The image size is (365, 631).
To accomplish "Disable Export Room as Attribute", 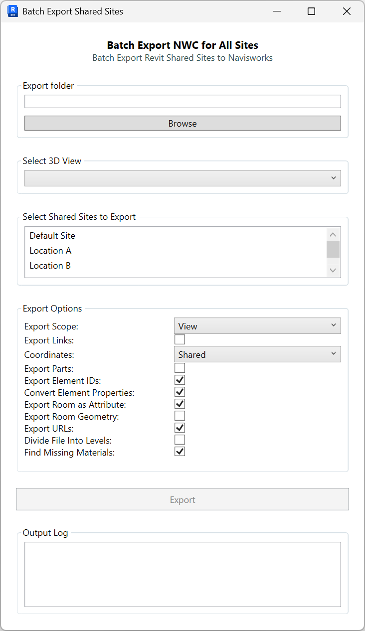I will click(180, 404).
